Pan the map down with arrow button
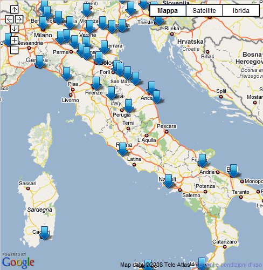This screenshot has width=263, height=270. [x=14, y=29]
